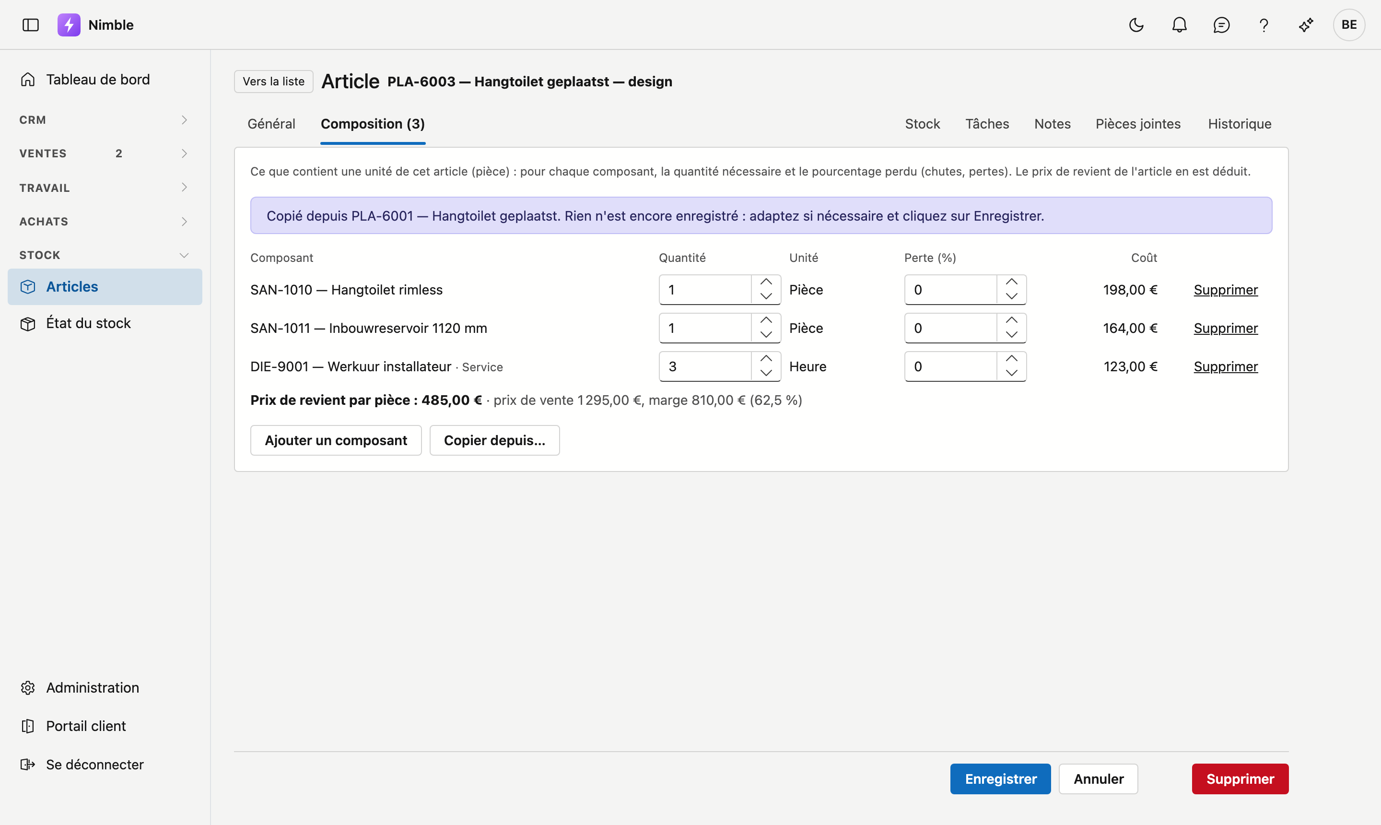Select the Composition (3) tab
Screen dimensions: 1381x825
tap(373, 124)
